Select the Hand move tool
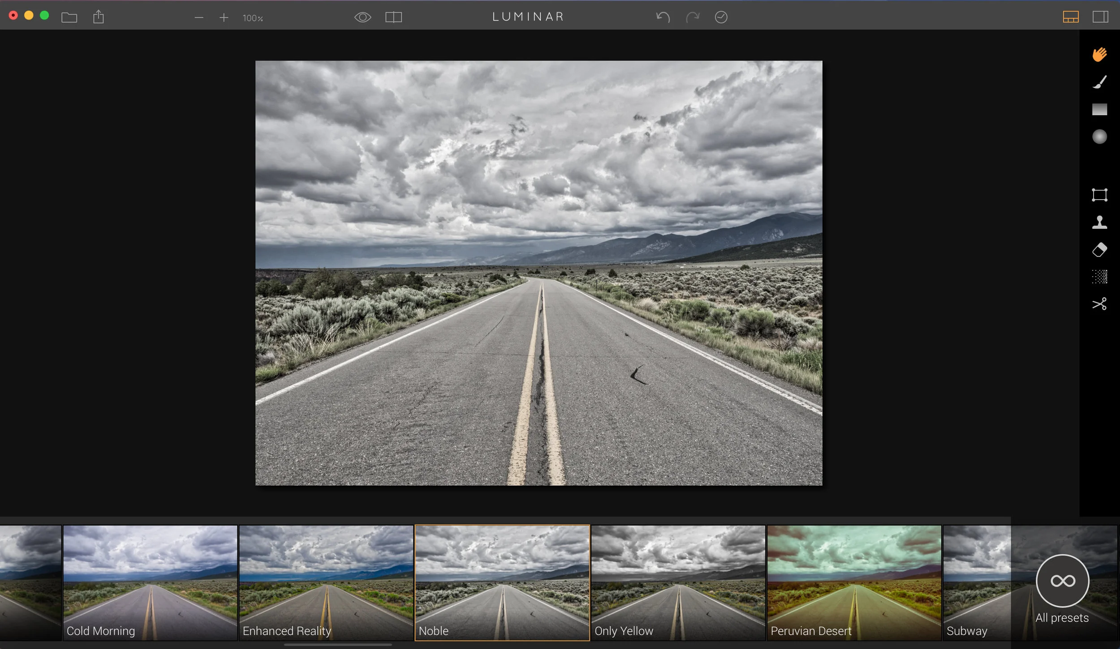 pyautogui.click(x=1099, y=55)
